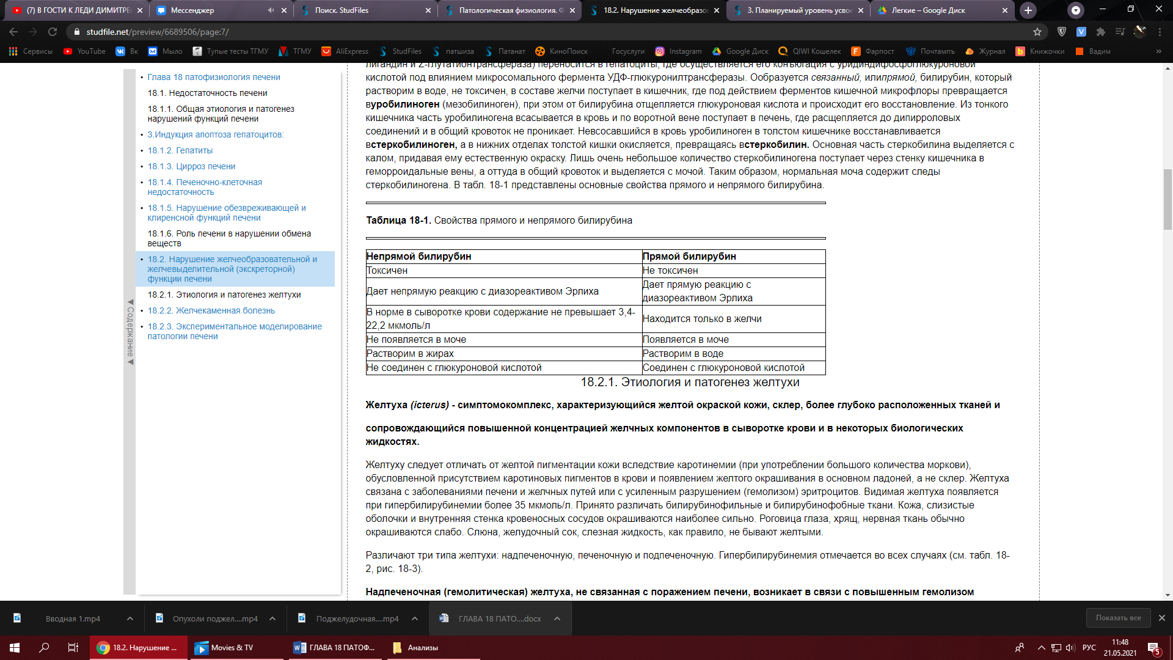
Task: Open Глава 18 патофизиология печени link
Action: point(214,77)
